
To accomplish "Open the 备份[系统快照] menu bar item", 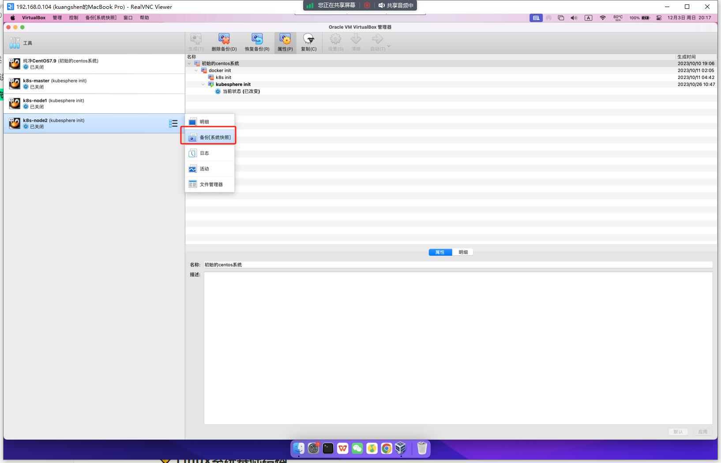I will coord(101,18).
